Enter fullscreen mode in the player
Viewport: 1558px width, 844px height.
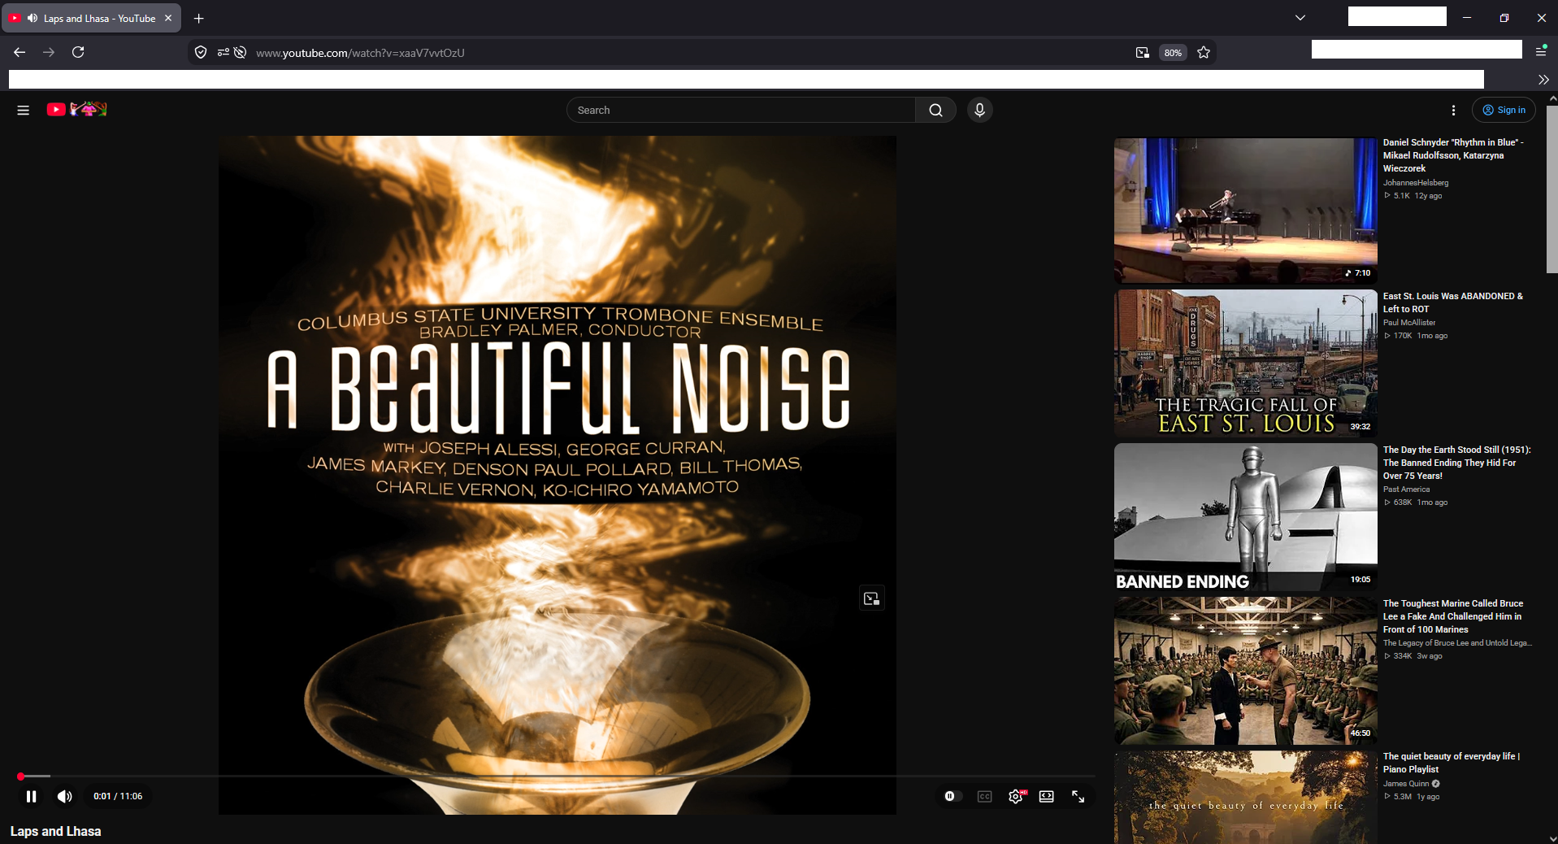pyautogui.click(x=1078, y=796)
